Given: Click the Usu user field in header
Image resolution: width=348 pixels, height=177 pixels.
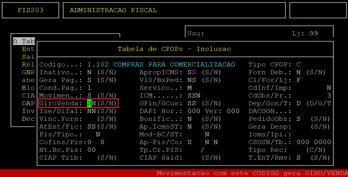Looking at the screenshot, I should click(195, 34).
